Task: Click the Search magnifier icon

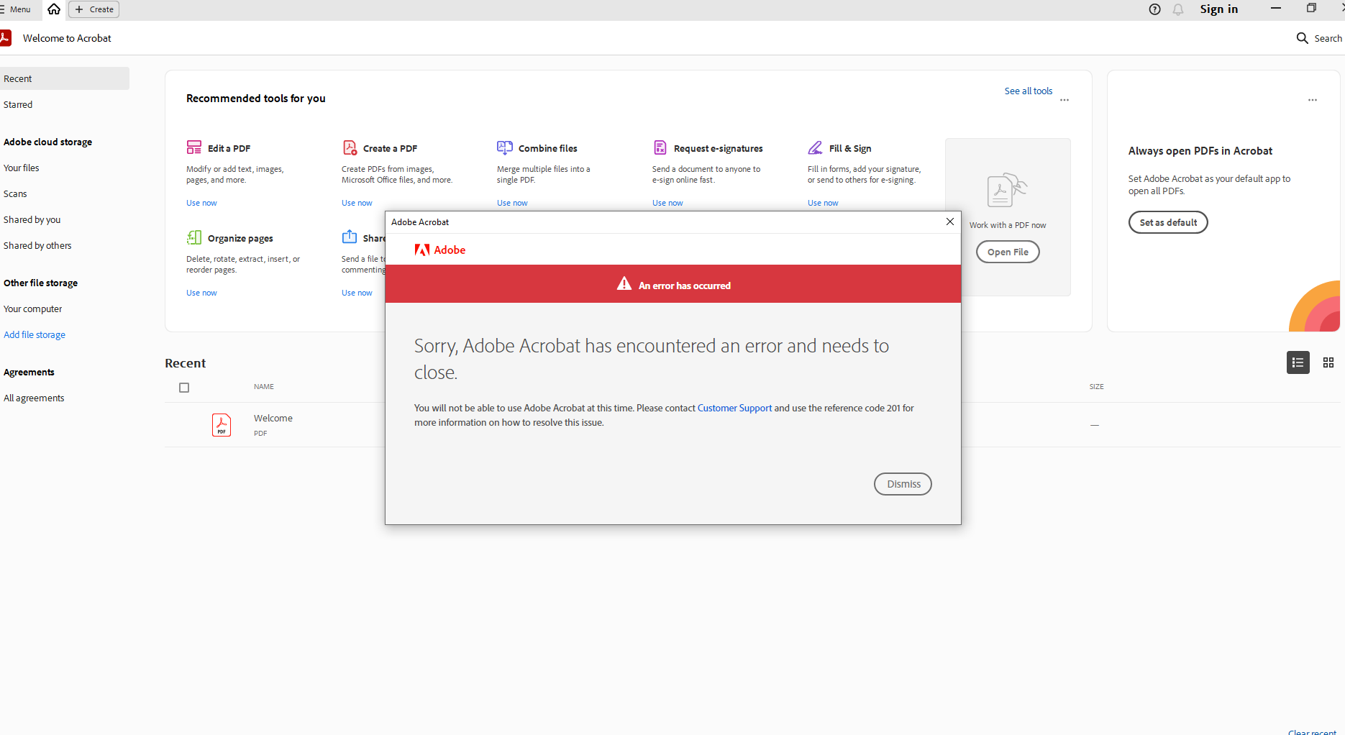Action: [x=1302, y=38]
